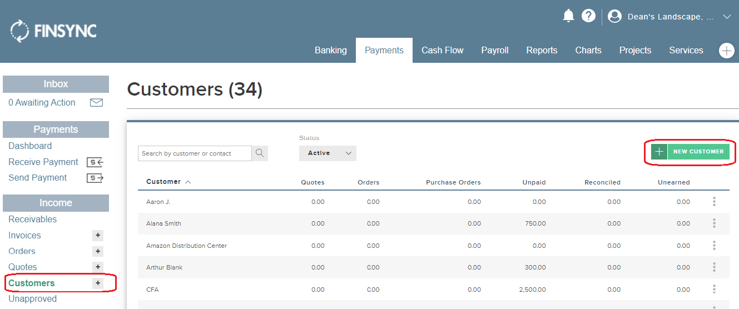Viewport: 739px width, 309px height.
Task: Sort by the Orders column header
Action: coord(369,182)
